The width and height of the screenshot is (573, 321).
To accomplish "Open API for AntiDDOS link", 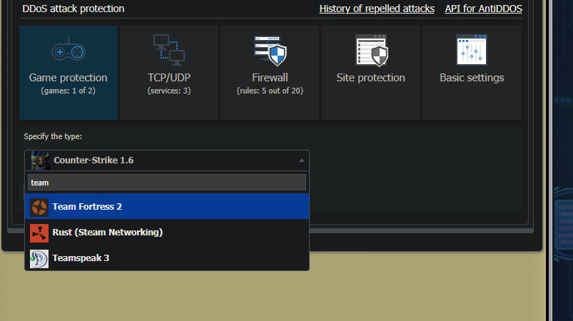I will 484,9.
